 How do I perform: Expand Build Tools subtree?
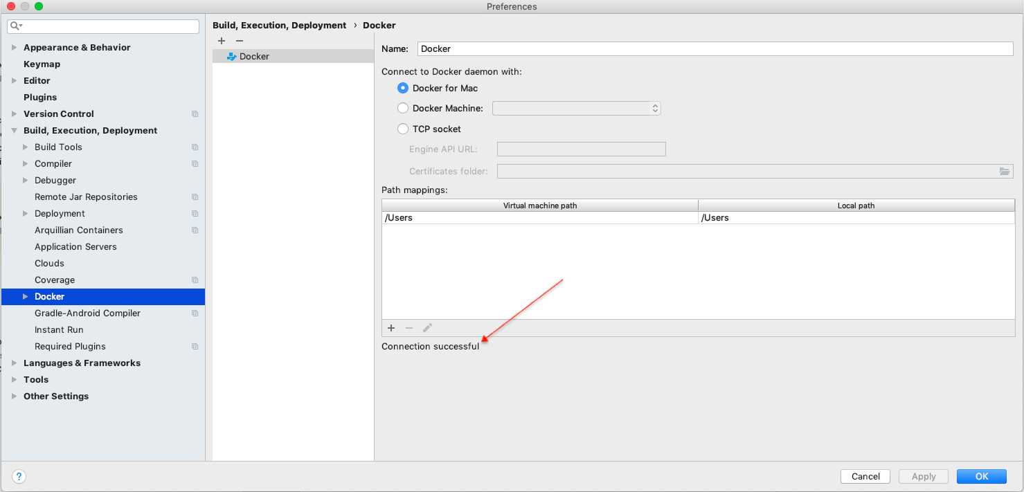(26, 147)
